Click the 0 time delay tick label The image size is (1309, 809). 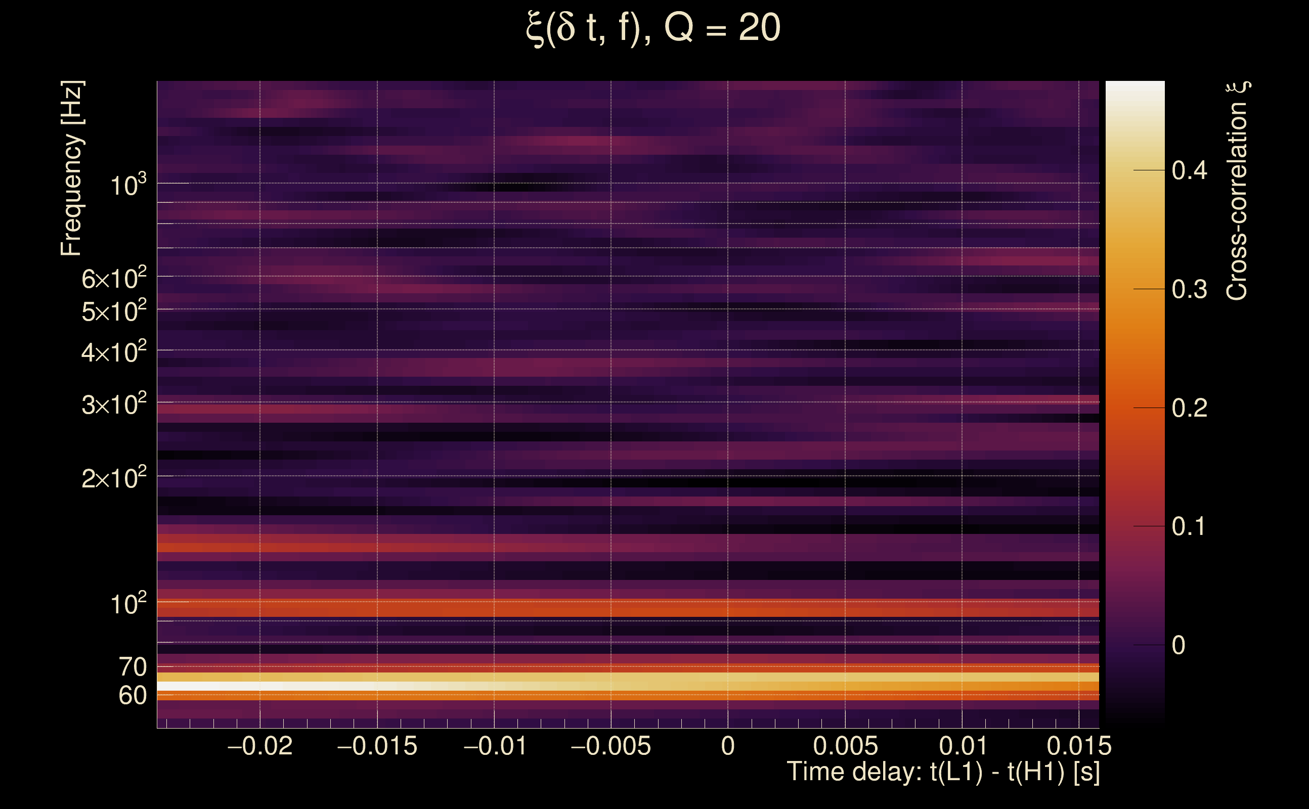728,746
